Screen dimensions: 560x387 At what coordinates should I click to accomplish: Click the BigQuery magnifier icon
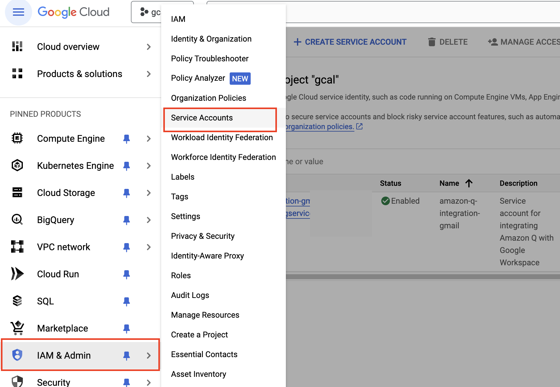(x=17, y=220)
